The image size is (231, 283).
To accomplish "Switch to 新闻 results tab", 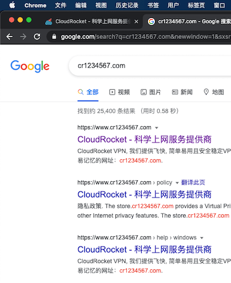I will point(182,92).
